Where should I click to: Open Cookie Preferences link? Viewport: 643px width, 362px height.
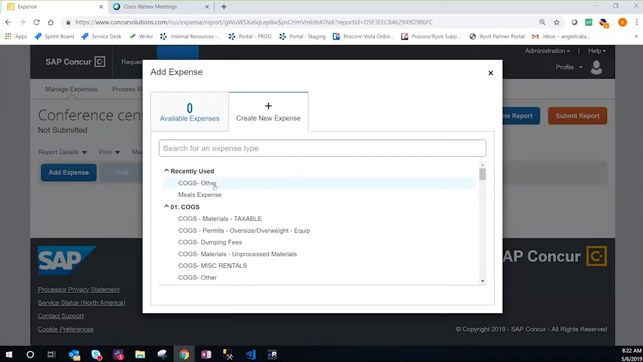click(x=66, y=329)
